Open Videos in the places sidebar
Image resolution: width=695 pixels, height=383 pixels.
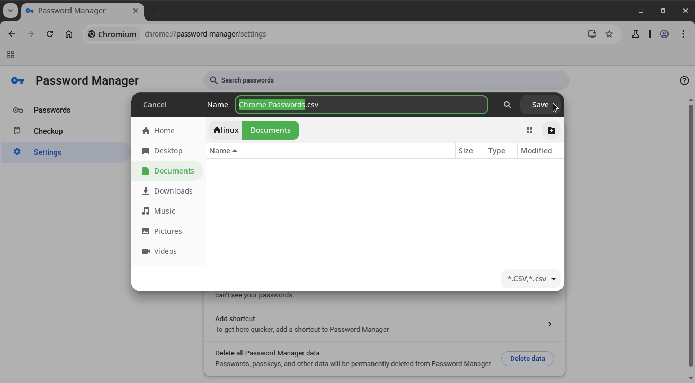coord(167,251)
